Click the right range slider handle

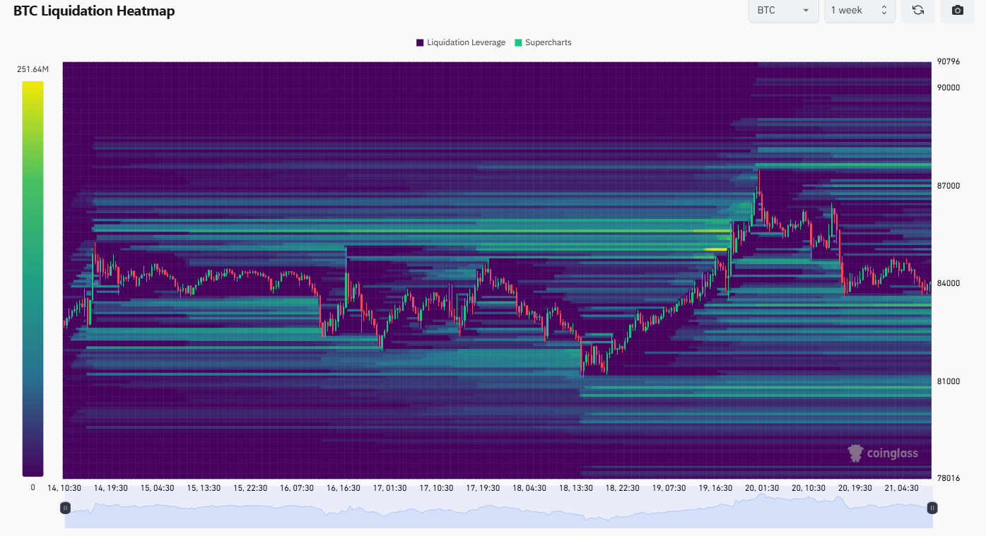[x=932, y=508]
